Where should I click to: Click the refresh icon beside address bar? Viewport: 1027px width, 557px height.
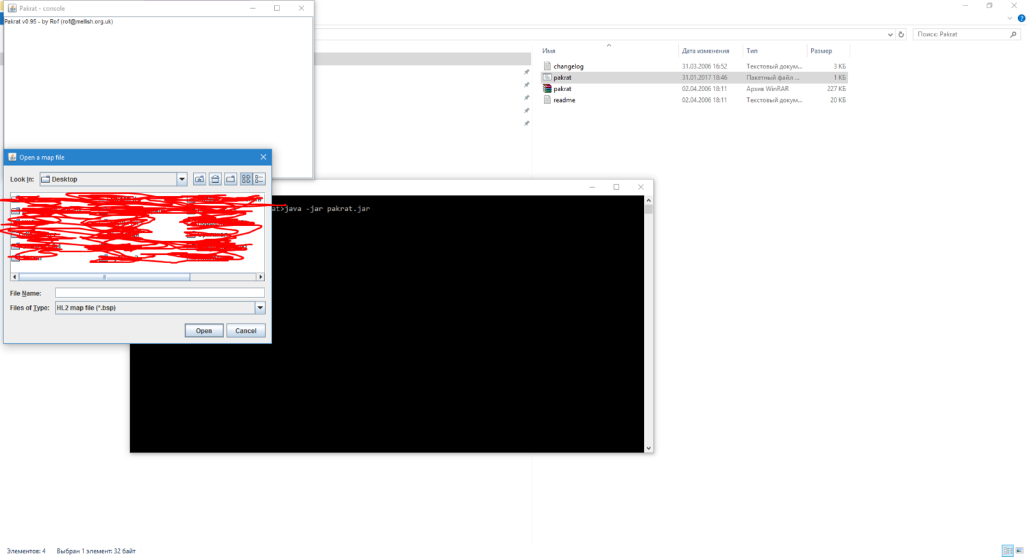(x=901, y=34)
